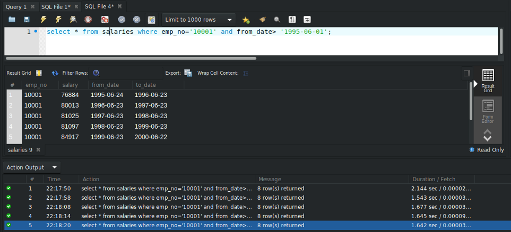
Task: Execute the query with lightning bolt
Action: click(x=44, y=20)
